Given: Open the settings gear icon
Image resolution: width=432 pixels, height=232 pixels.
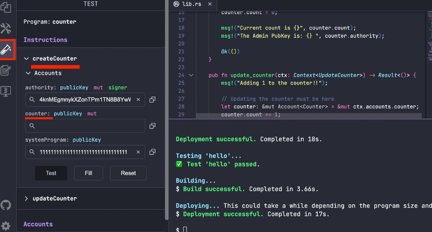Looking at the screenshot, I should click(6, 226).
